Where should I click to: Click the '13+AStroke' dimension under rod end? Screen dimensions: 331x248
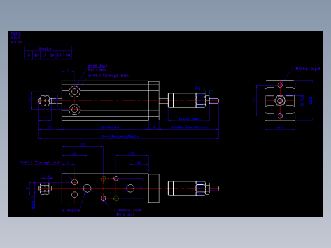tap(189, 119)
